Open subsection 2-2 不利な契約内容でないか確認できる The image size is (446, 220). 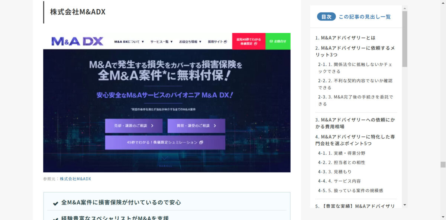[355, 84]
